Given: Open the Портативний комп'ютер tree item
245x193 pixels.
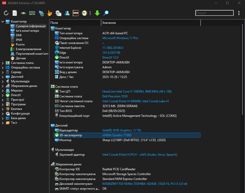Looking at the screenshot, I should 32,54.
